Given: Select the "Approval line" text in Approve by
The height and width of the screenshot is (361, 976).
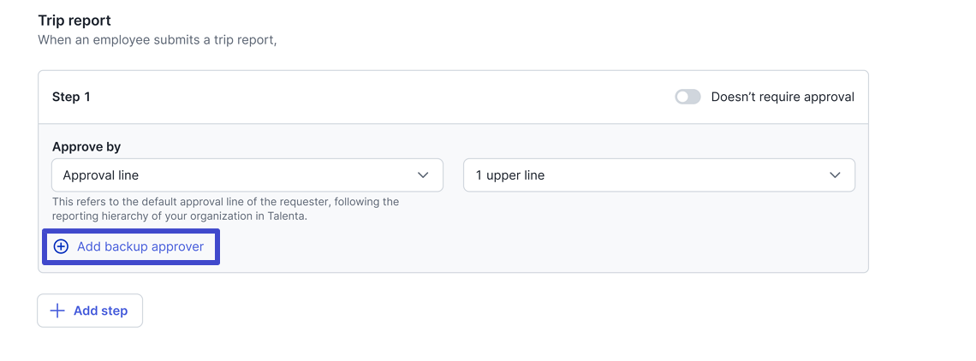Looking at the screenshot, I should pos(101,175).
